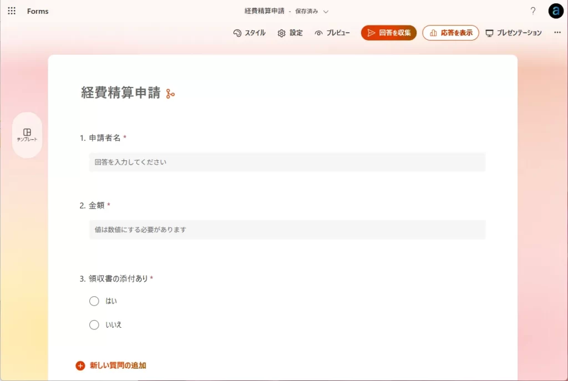Open the Microsoft 365 app launcher
The image size is (568, 381).
(11, 11)
